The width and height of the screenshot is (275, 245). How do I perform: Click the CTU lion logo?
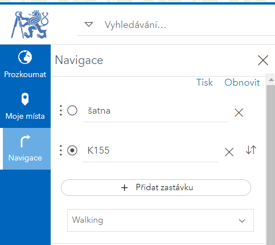click(x=30, y=25)
